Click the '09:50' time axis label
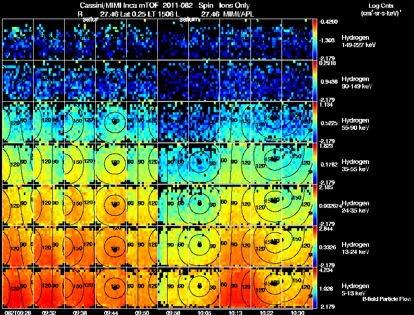This screenshot has height=315, width=414. pyautogui.click(x=142, y=312)
